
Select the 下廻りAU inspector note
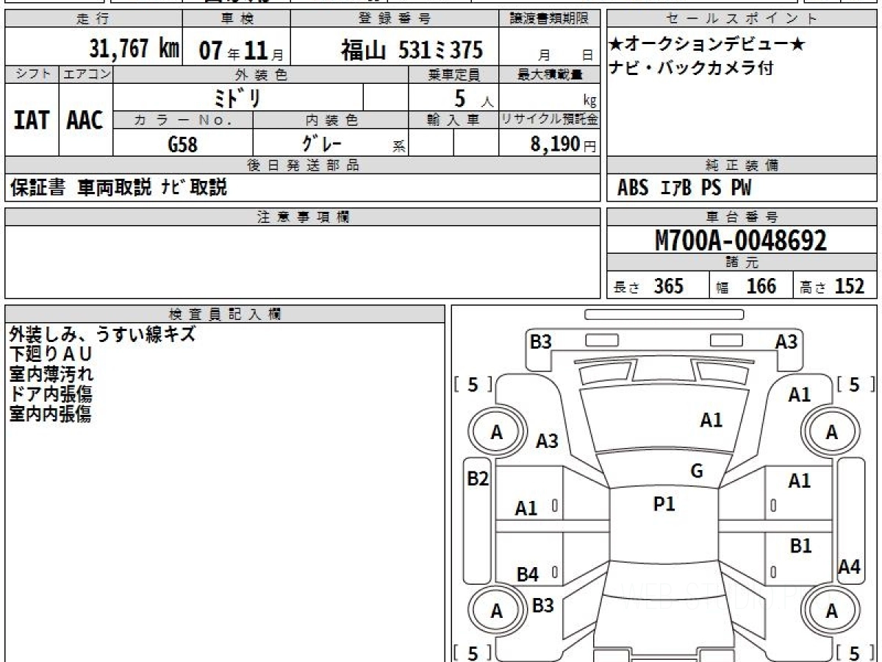pyautogui.click(x=51, y=354)
